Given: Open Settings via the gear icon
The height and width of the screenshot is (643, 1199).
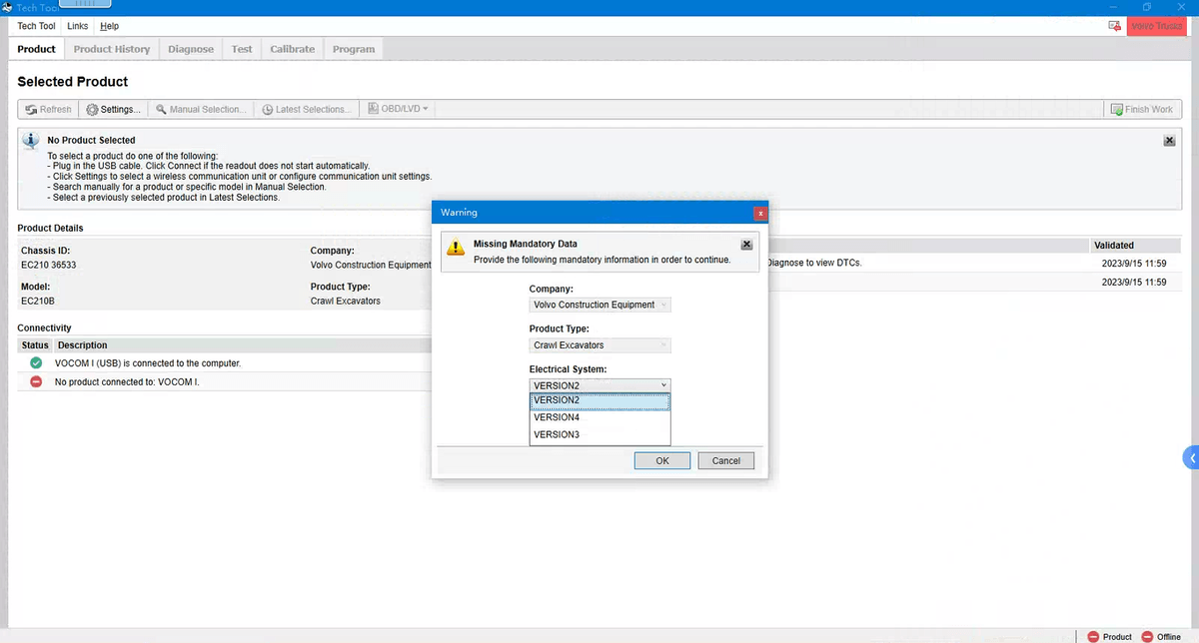Looking at the screenshot, I should tap(92, 110).
